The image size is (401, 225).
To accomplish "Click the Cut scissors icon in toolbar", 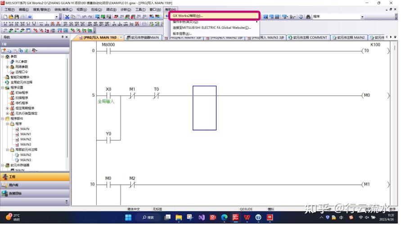I will point(68,17).
